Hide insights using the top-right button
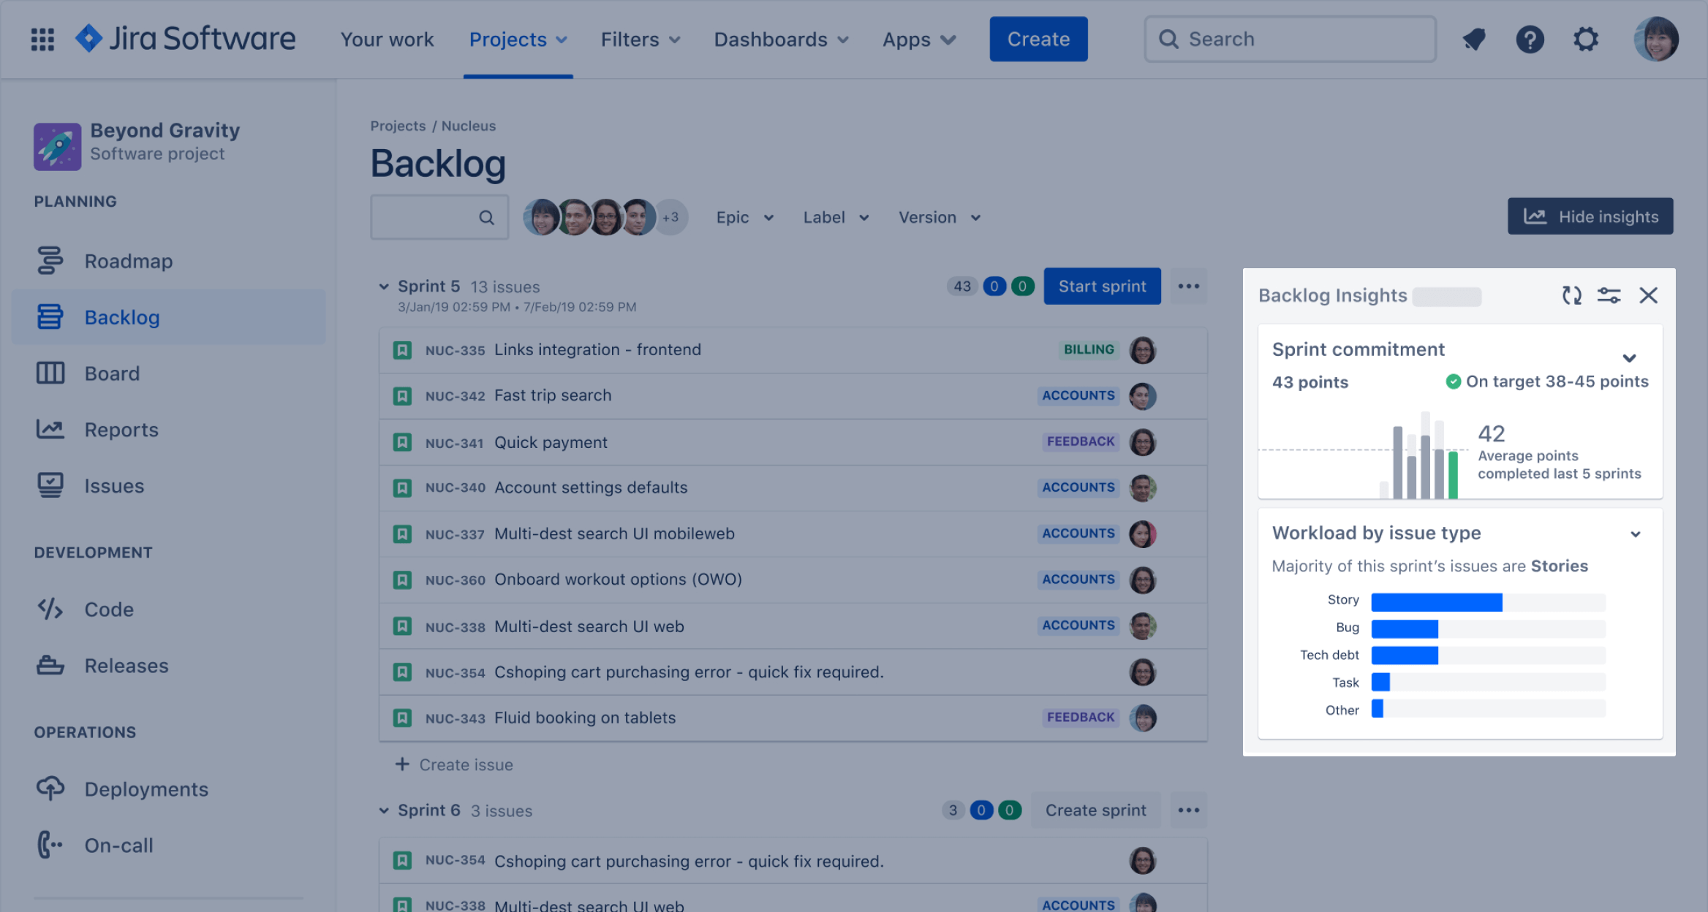The image size is (1708, 912). click(1590, 216)
